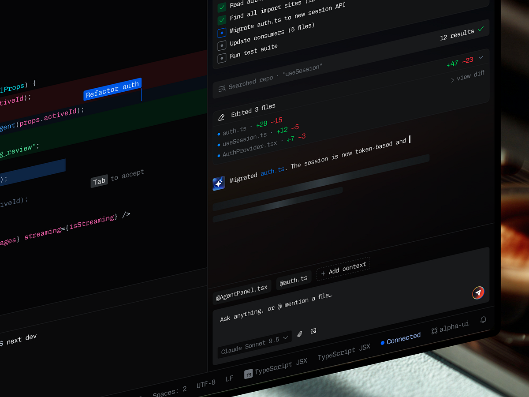Click the search icon beside Searched repo
This screenshot has height=397, width=529.
(x=222, y=89)
